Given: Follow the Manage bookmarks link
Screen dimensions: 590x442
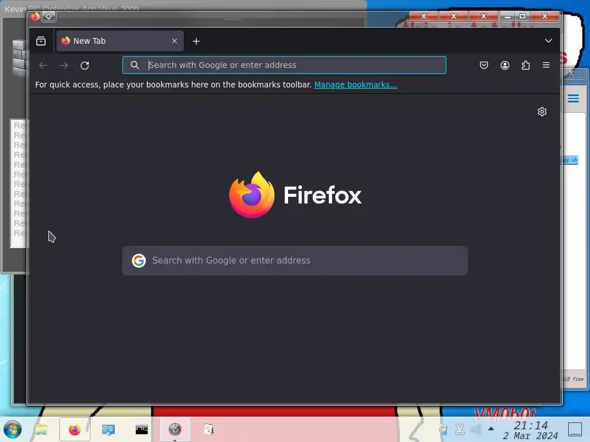Looking at the screenshot, I should click(355, 85).
